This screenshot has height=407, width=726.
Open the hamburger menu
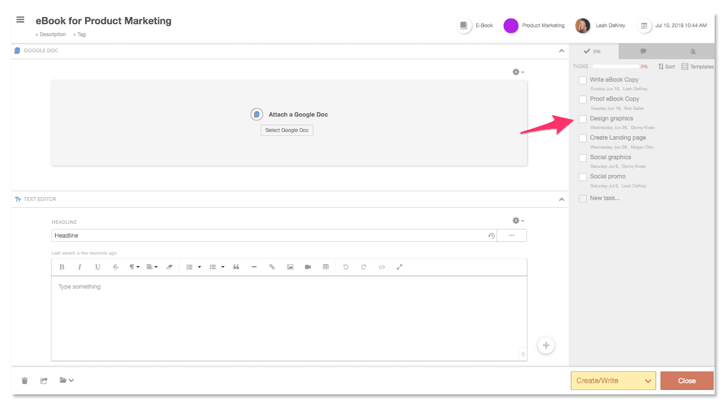pyautogui.click(x=20, y=20)
